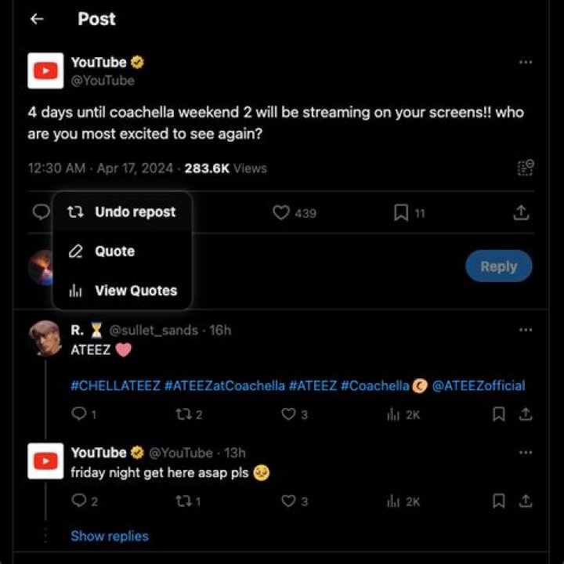Bookmark the main post with 11 bookmarks

400,212
